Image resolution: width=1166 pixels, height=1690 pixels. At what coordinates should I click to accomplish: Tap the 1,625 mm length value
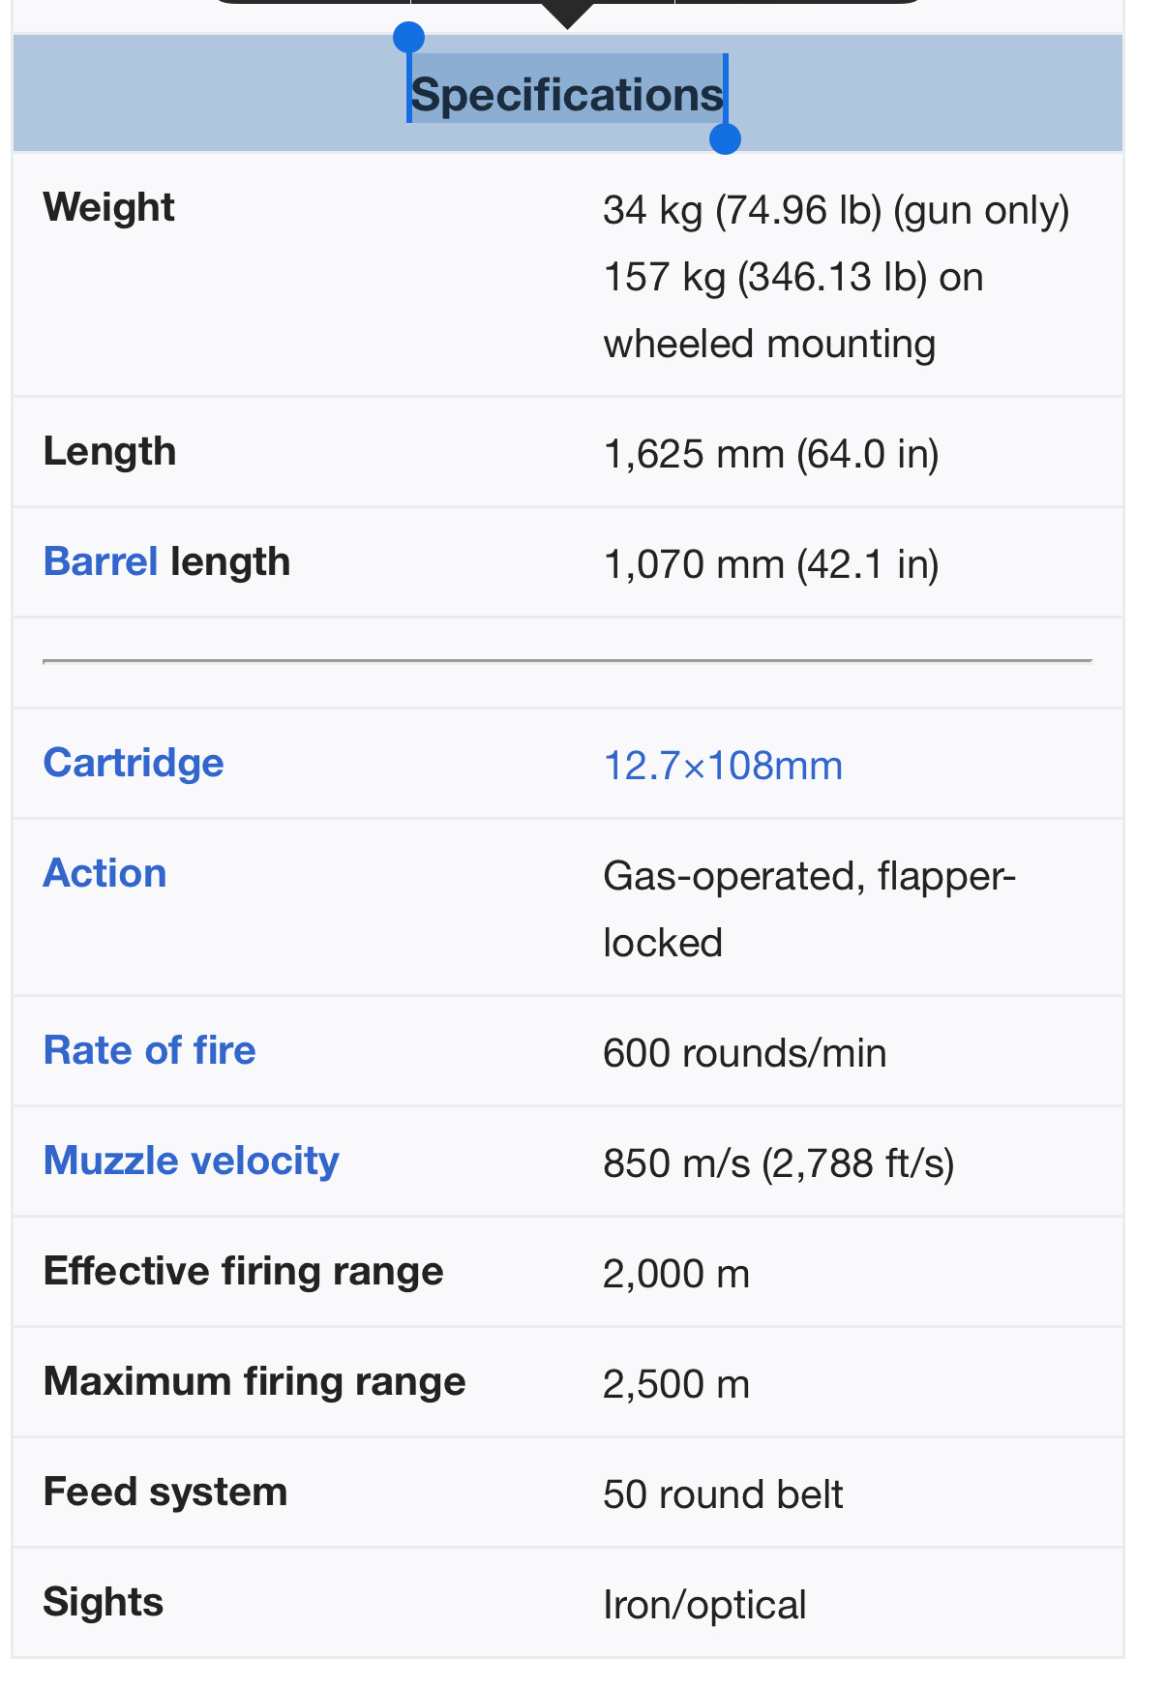[x=771, y=454]
